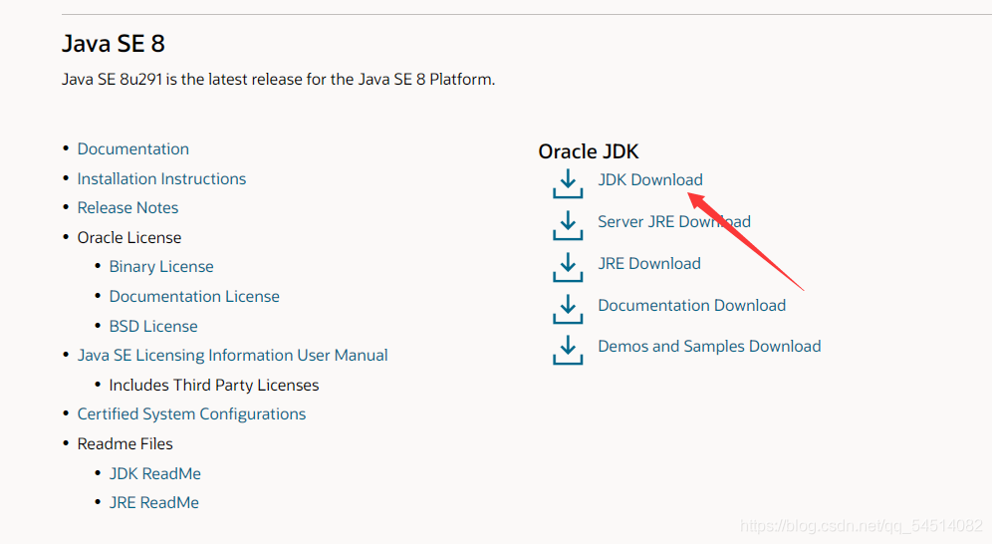Image resolution: width=992 pixels, height=544 pixels.
Task: Click the download icon beside Server JRE Download
Action: pyautogui.click(x=568, y=225)
